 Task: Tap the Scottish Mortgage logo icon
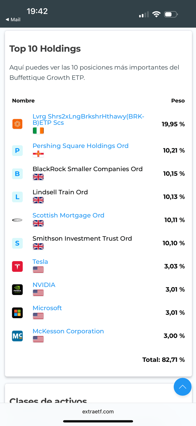pos(17,220)
